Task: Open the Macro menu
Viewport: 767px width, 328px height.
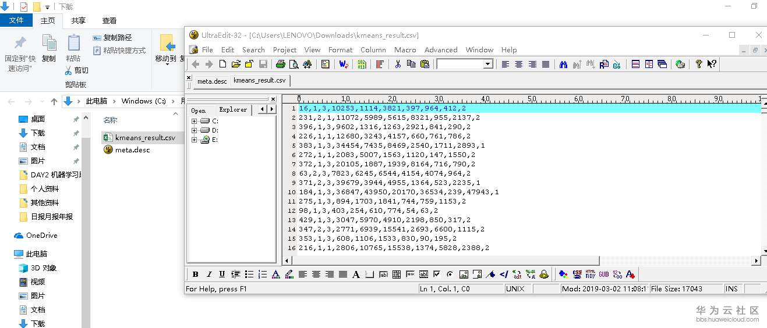Action: [405, 50]
